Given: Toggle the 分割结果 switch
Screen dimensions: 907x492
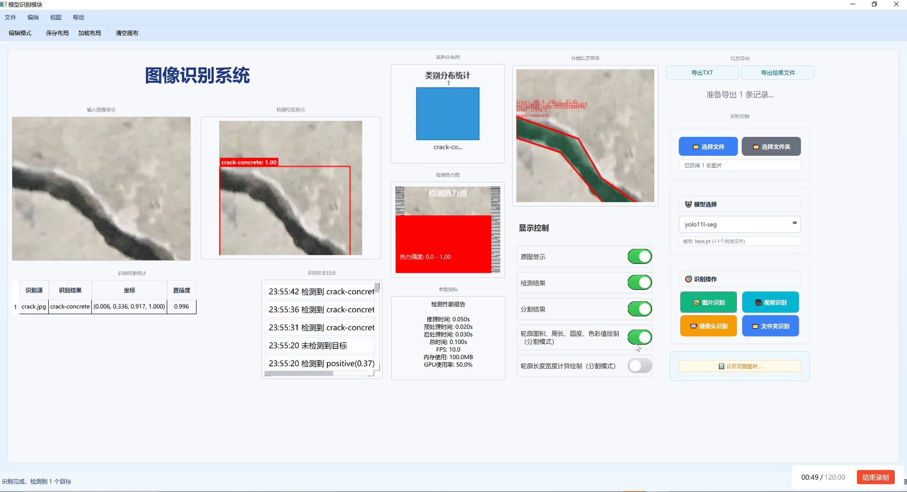Looking at the screenshot, I should pyautogui.click(x=640, y=309).
